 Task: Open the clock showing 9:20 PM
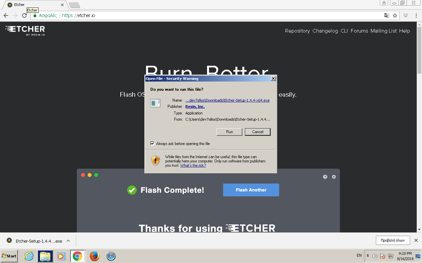[x=405, y=256]
